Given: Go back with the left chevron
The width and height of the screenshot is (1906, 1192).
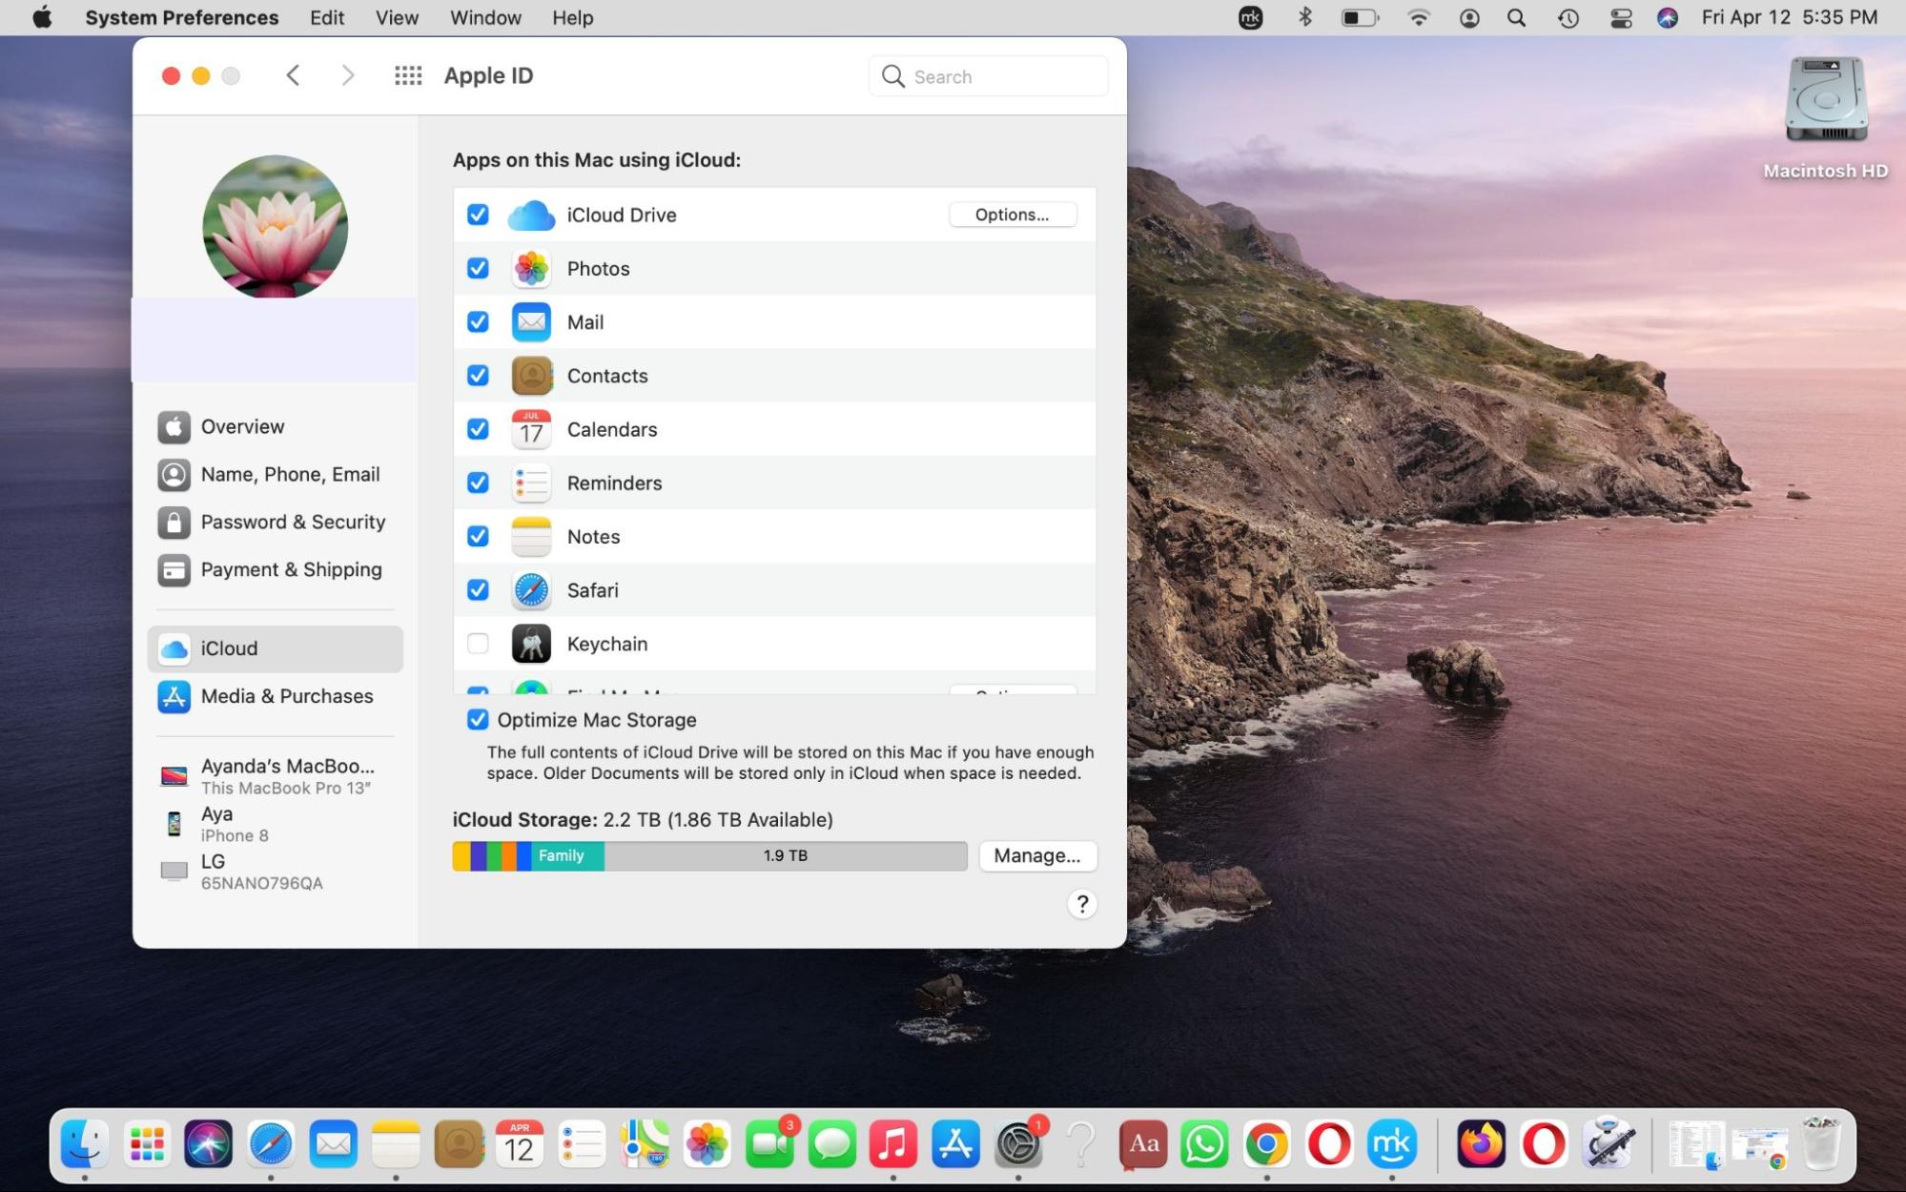Looking at the screenshot, I should point(293,75).
